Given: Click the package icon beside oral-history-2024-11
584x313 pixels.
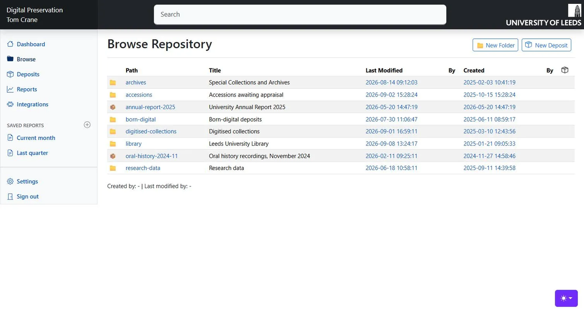Looking at the screenshot, I should click(113, 156).
